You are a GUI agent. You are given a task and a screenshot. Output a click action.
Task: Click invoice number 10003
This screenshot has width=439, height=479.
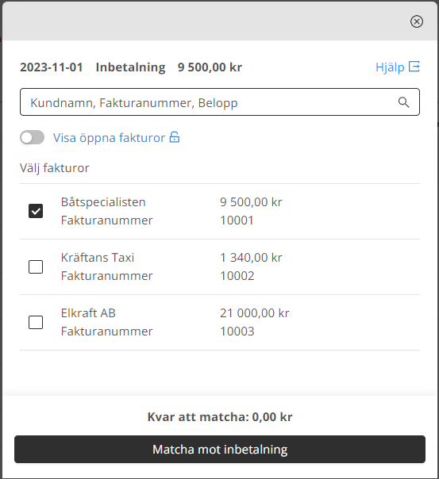[237, 331]
